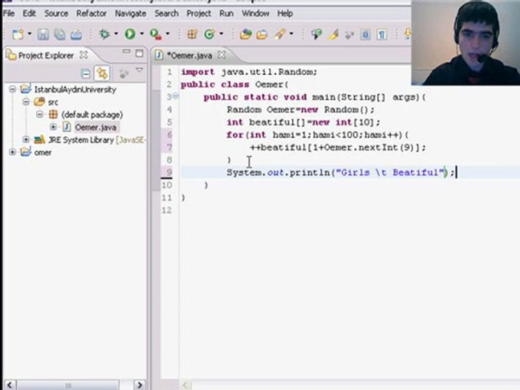Select the omer project in the tree

click(x=43, y=153)
